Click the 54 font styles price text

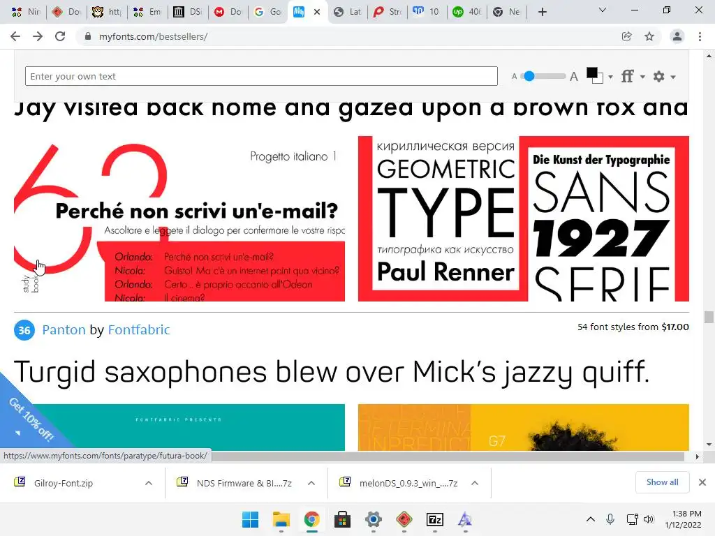coord(633,327)
